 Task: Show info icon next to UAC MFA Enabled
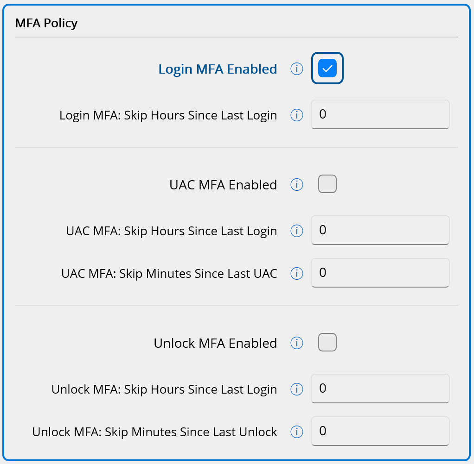tap(296, 185)
